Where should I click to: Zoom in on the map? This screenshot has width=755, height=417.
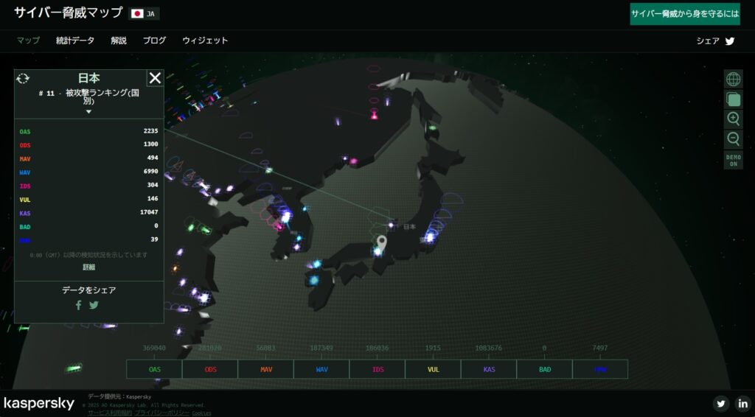click(x=733, y=119)
